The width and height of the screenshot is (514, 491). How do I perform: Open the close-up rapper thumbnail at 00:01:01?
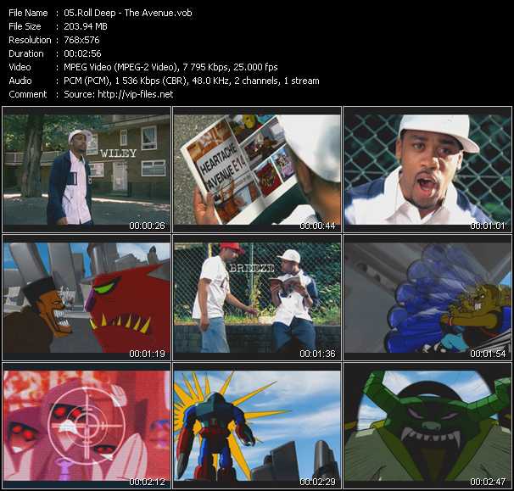(427, 170)
